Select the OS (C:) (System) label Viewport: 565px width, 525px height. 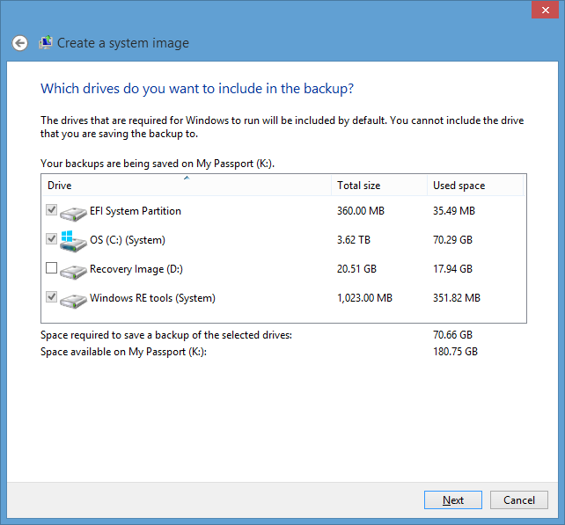[128, 240]
